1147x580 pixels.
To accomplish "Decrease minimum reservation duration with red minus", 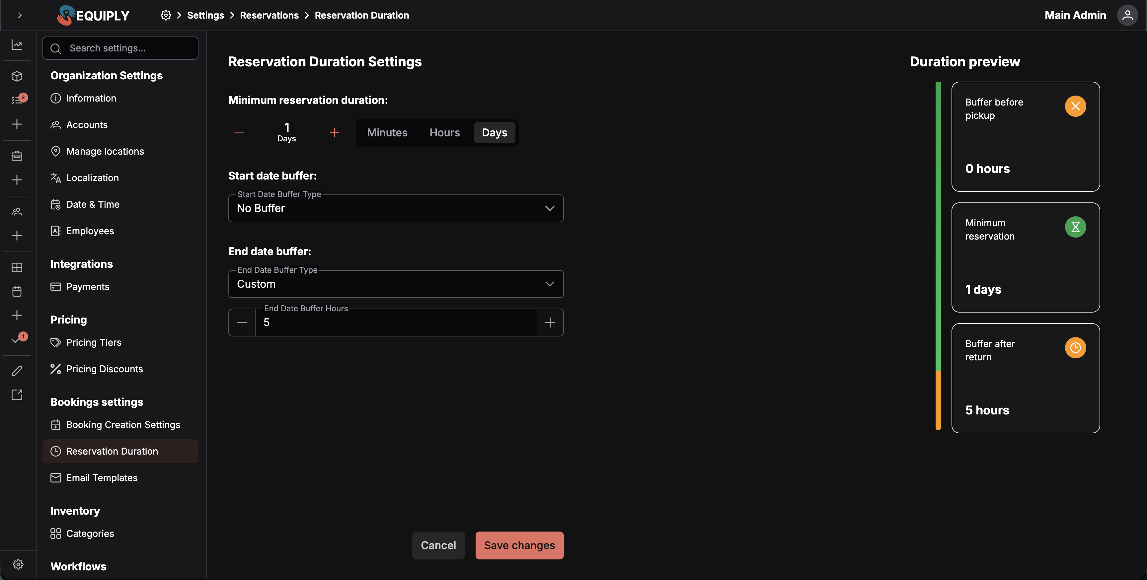I will 239,133.
